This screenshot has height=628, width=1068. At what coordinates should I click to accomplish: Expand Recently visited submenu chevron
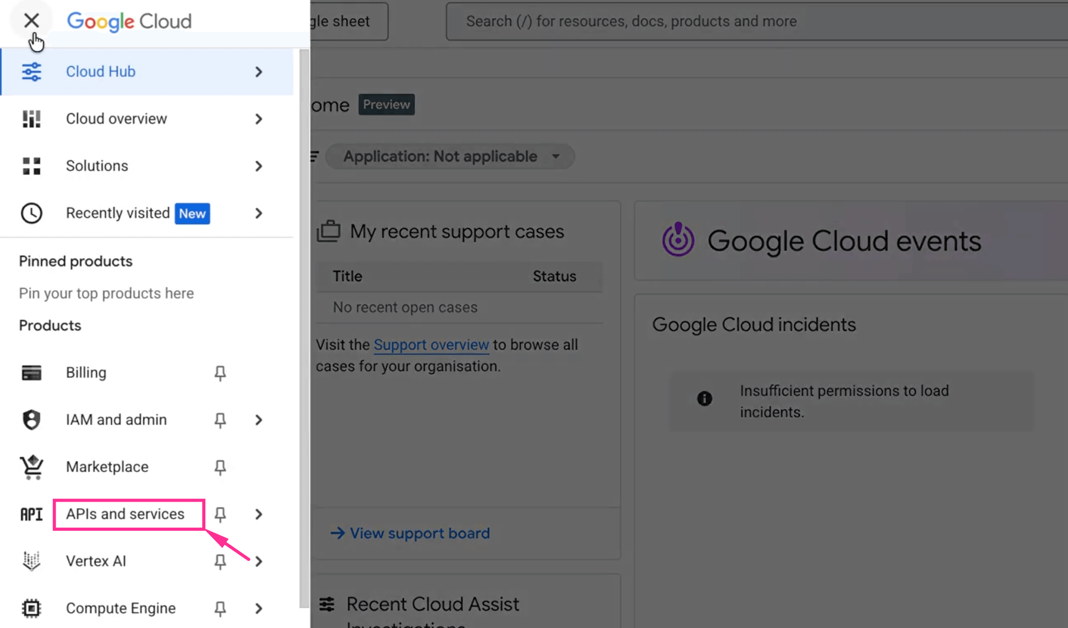(x=258, y=213)
